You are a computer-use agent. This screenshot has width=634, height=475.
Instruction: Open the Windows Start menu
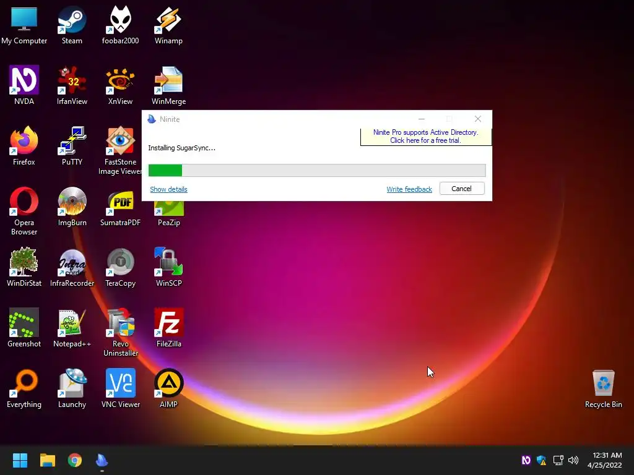coord(20,460)
